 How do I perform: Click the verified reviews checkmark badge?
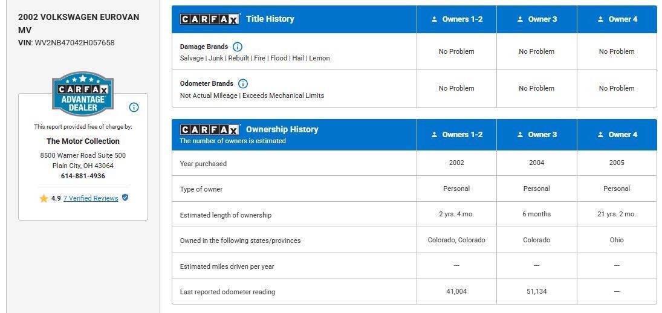click(x=125, y=198)
